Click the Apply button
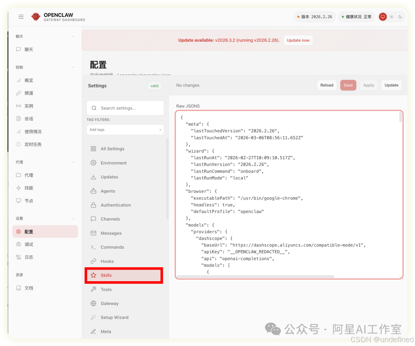Screen dimensions: 415x346 point(369,85)
